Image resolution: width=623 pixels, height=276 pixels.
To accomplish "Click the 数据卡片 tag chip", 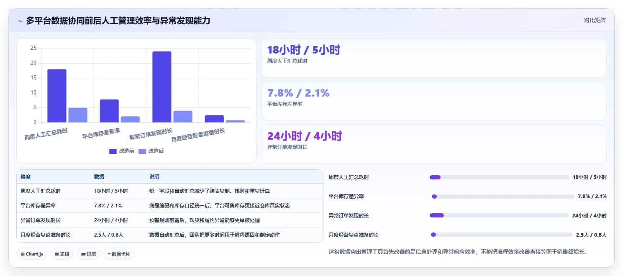I will coord(119,254).
